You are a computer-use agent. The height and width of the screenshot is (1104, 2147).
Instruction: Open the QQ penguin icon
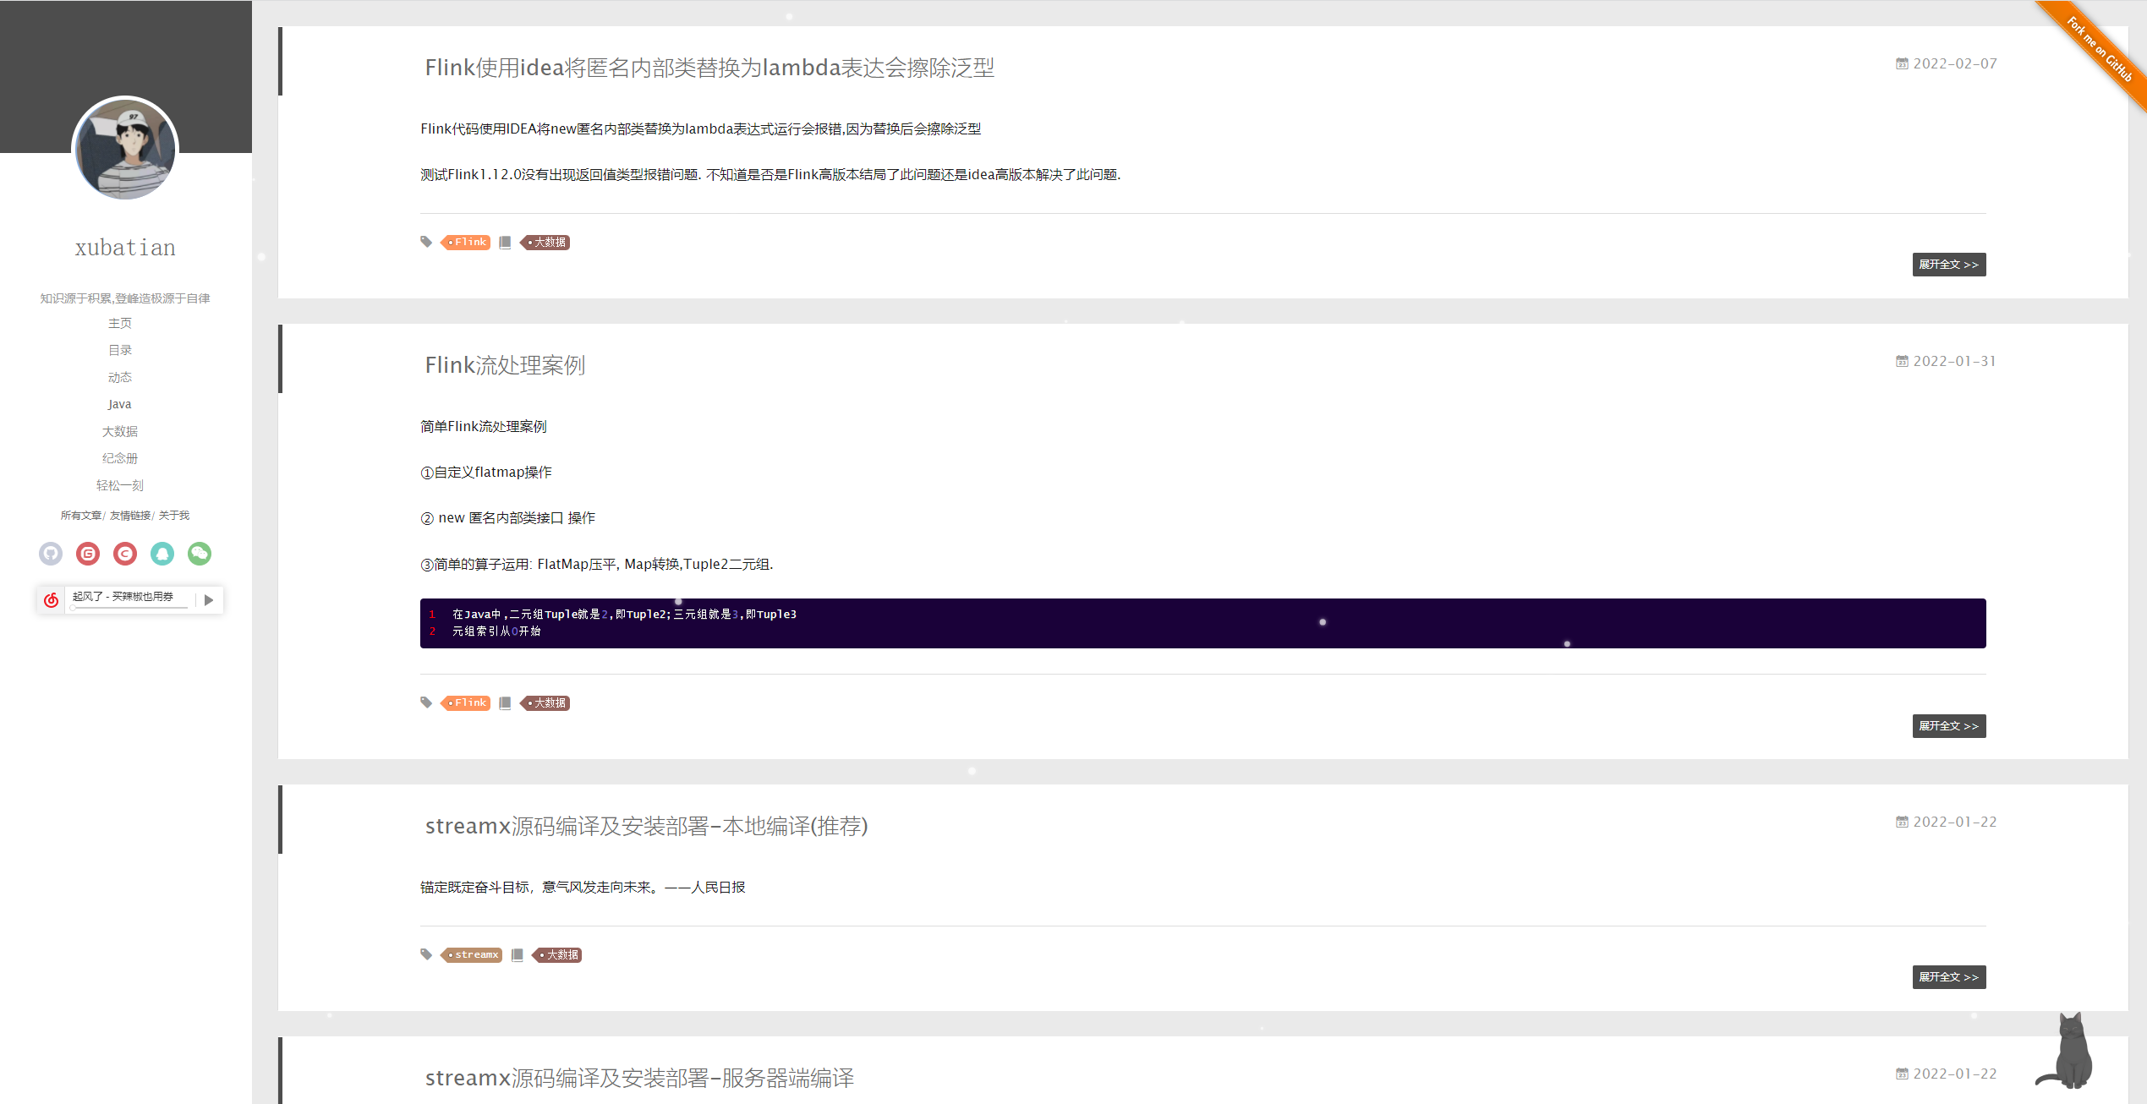(162, 554)
